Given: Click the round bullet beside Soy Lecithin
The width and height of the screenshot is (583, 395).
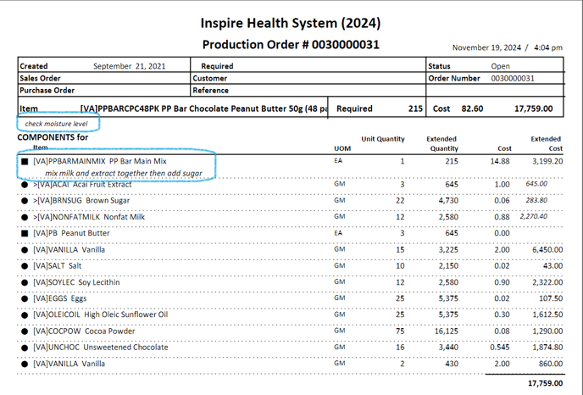Looking at the screenshot, I should (x=25, y=282).
